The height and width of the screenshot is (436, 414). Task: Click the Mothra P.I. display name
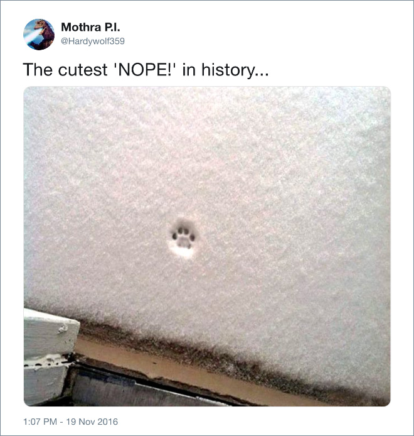pyautogui.click(x=90, y=27)
